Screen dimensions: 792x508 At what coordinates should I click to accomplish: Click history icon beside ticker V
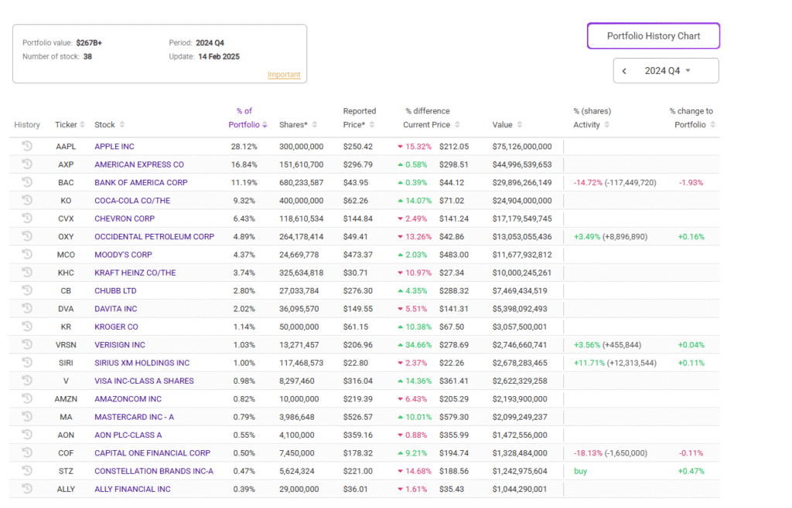27,381
